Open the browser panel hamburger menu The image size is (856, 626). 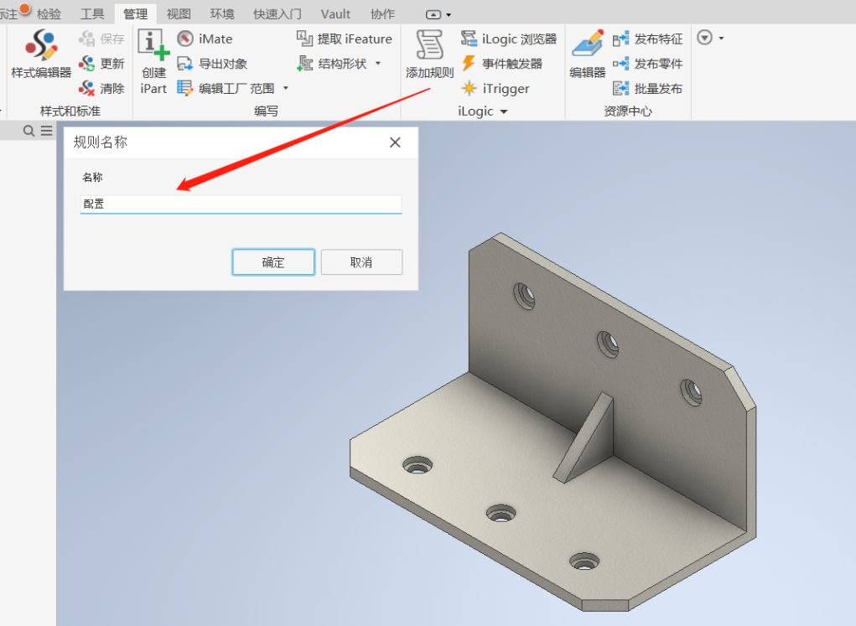(46, 131)
